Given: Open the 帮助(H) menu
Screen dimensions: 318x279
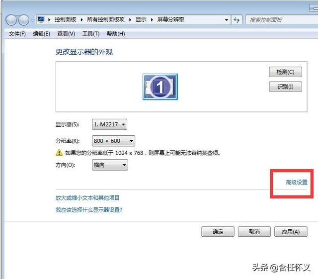Looking at the screenshot, I should coord(116,34).
